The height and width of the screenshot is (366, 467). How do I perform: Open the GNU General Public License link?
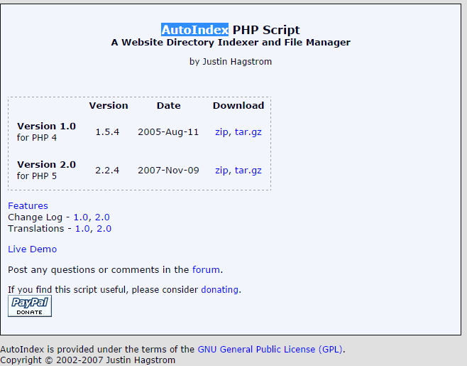[270, 350]
